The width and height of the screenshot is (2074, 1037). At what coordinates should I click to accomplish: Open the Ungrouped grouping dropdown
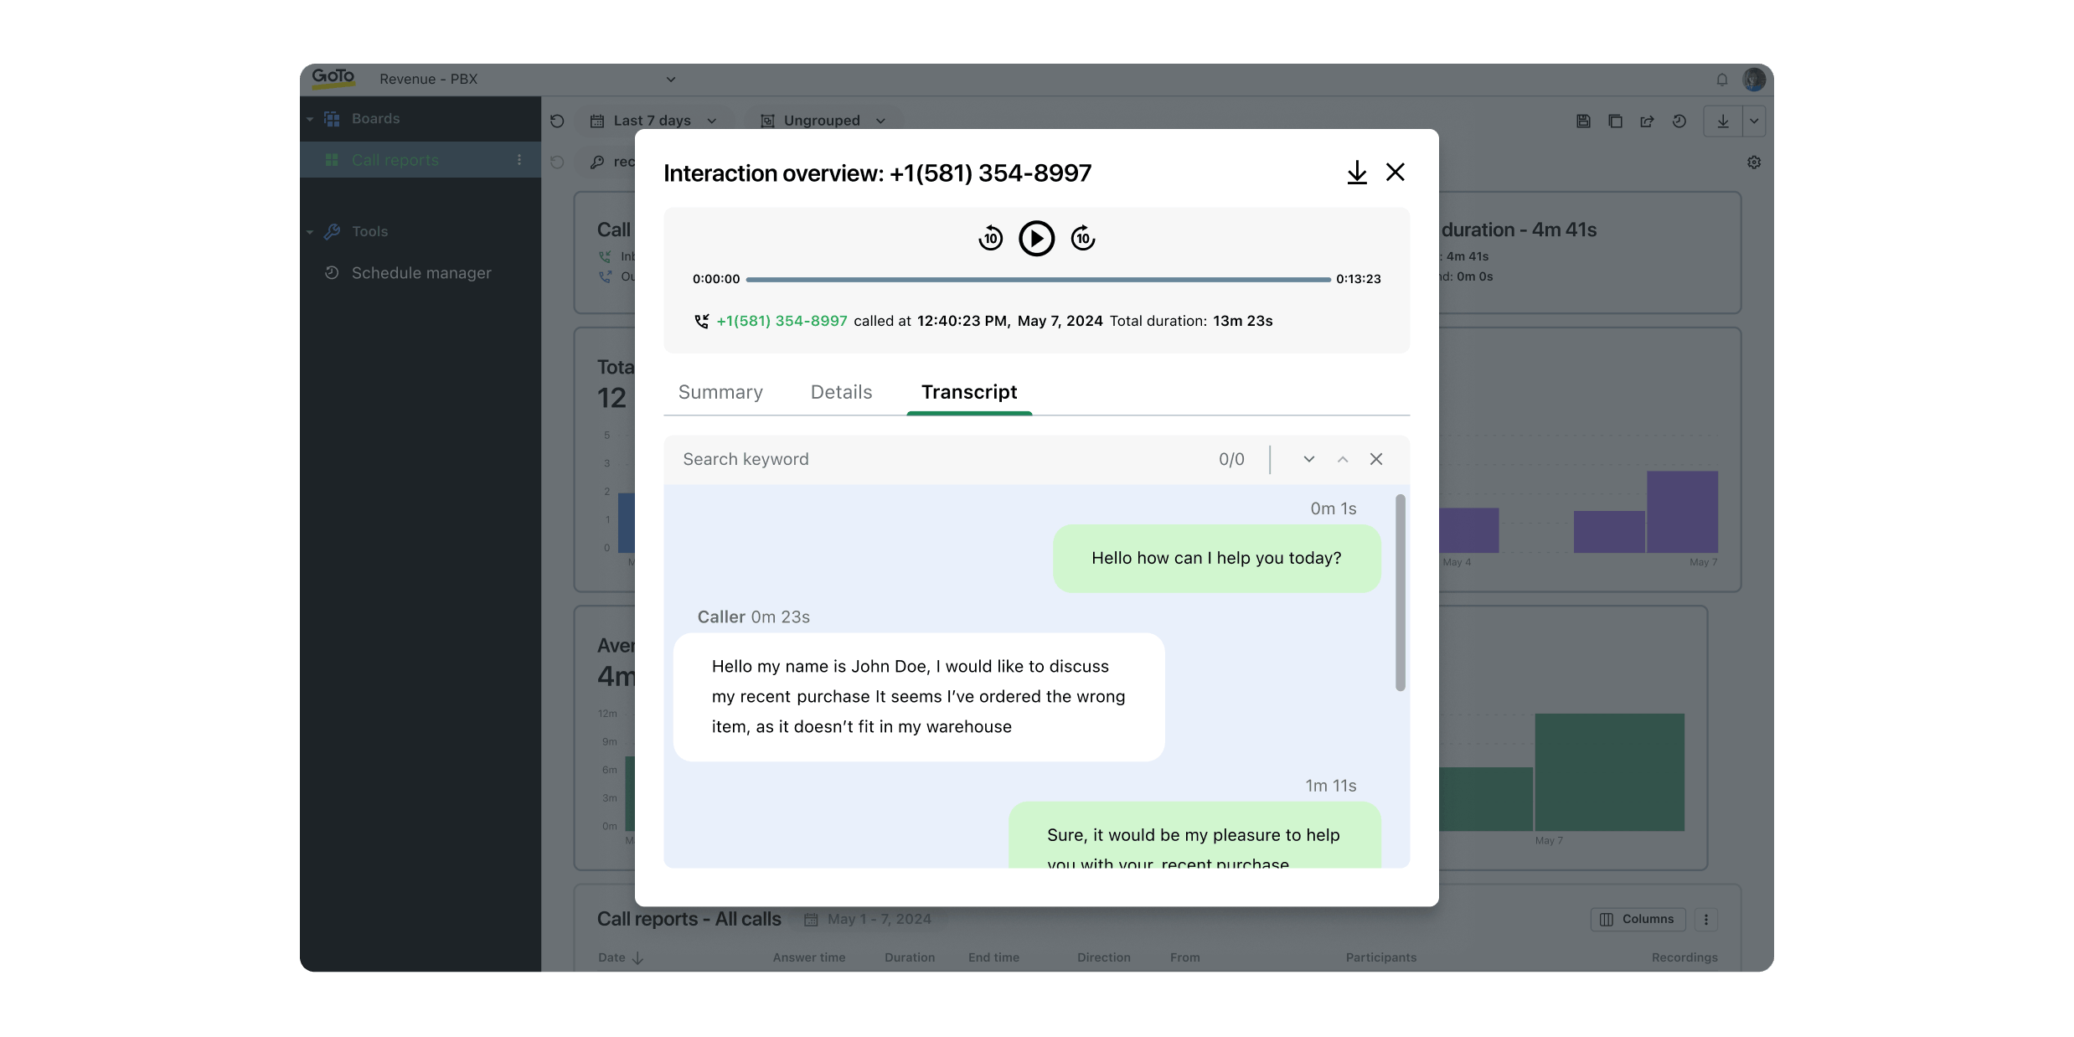click(825, 121)
